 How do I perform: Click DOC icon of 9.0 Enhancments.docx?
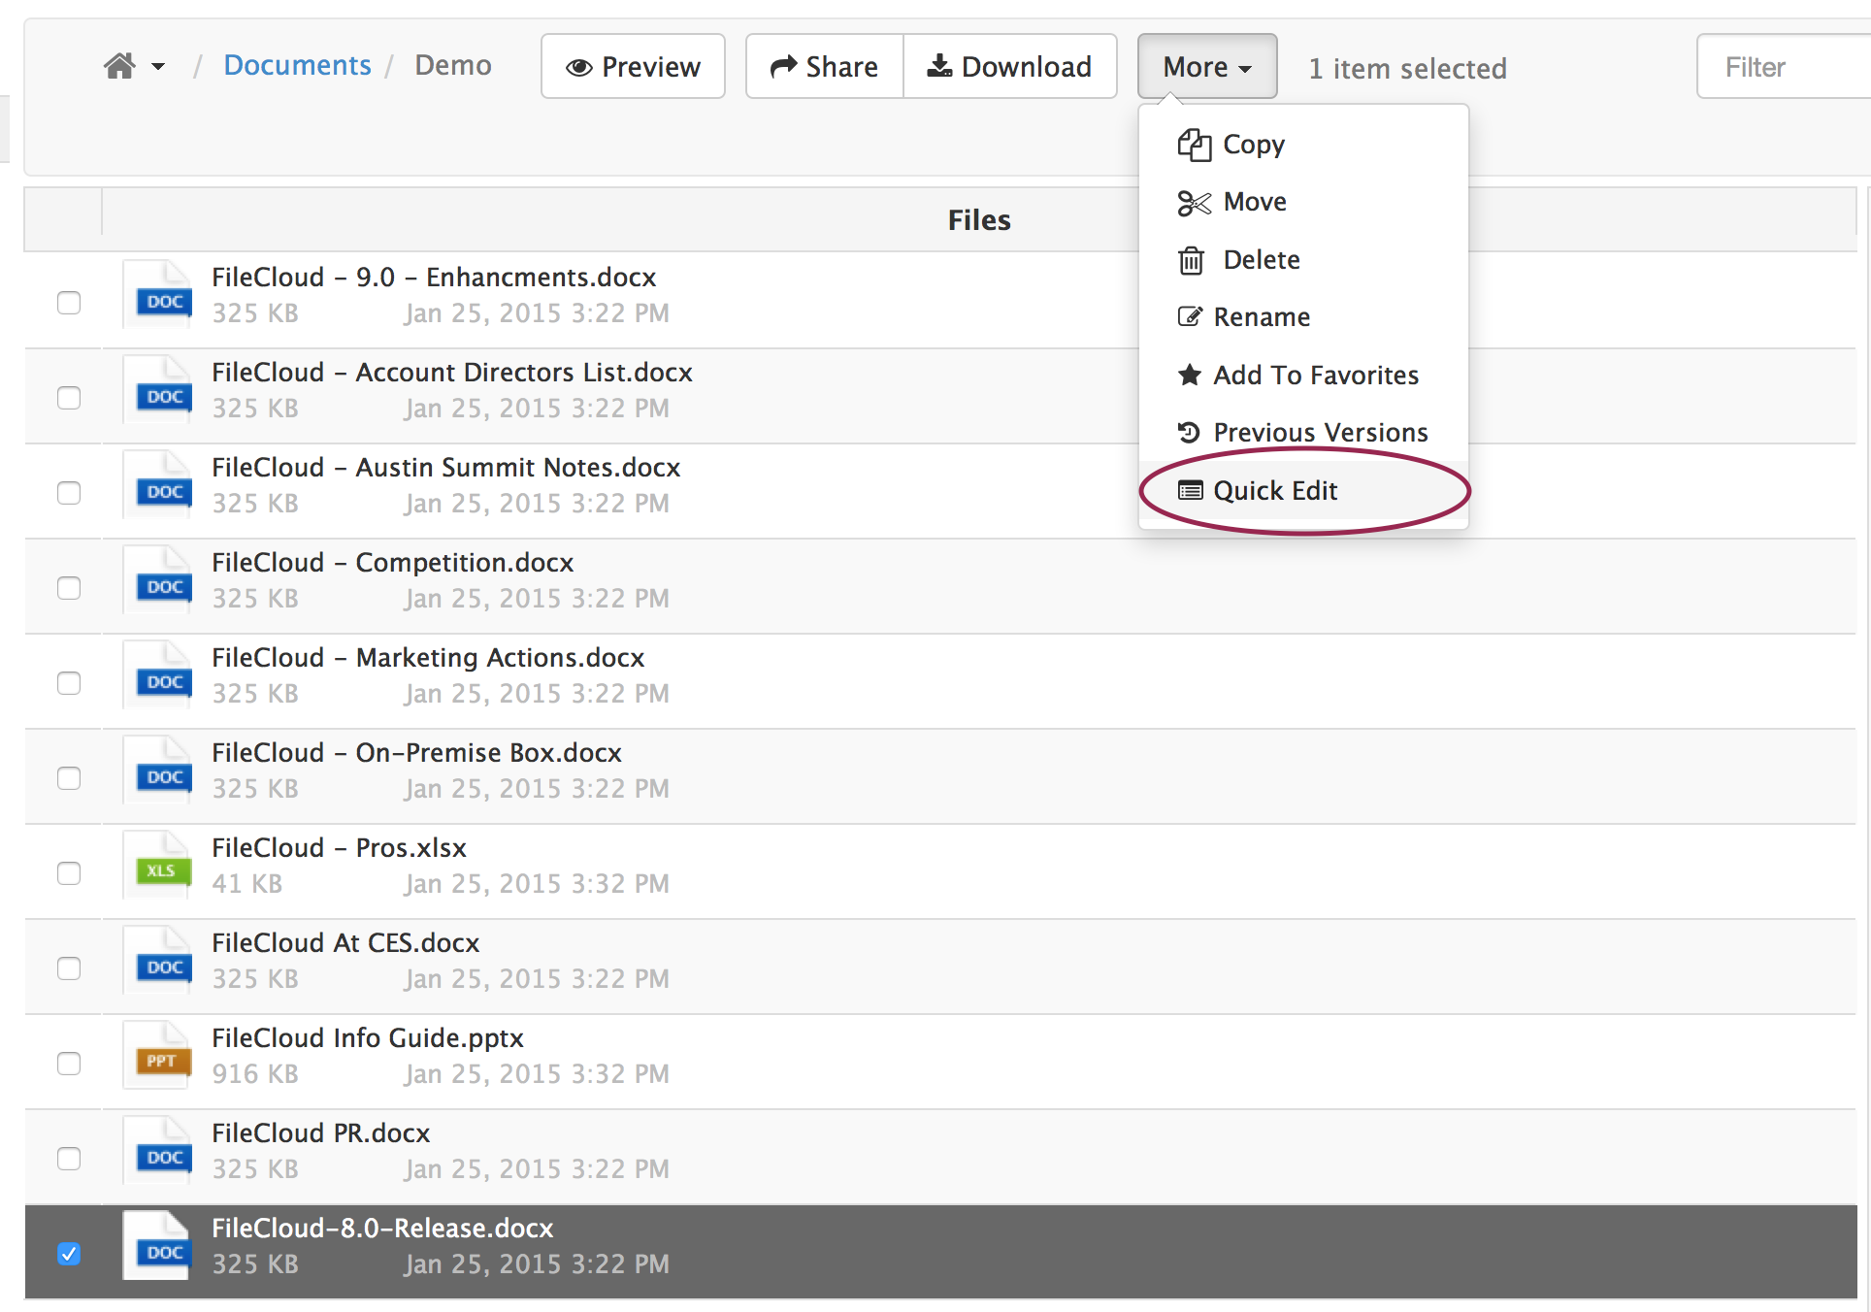click(157, 295)
